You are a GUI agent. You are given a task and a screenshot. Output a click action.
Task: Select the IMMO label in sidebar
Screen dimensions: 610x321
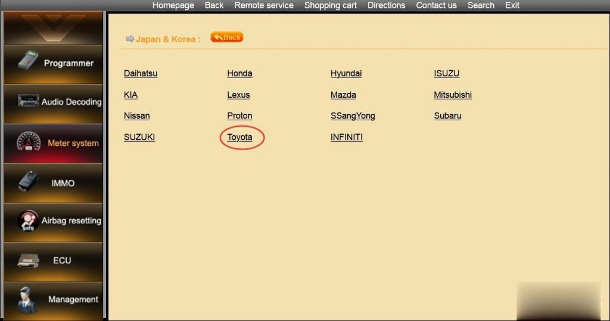(63, 183)
